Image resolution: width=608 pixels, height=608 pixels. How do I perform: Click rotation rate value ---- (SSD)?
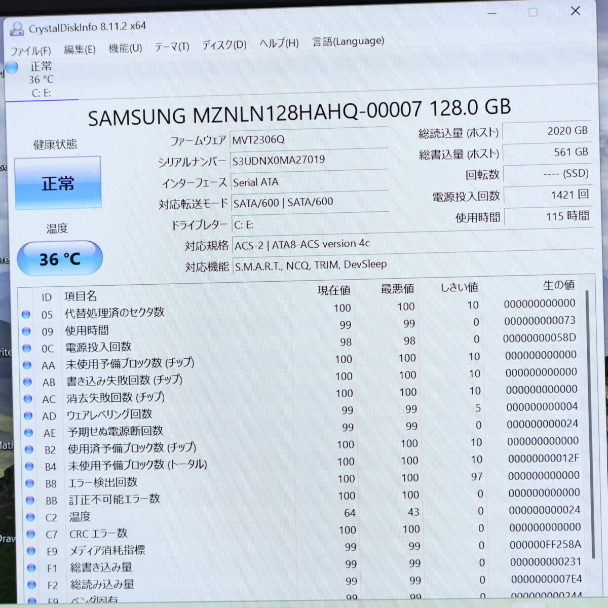pos(548,174)
